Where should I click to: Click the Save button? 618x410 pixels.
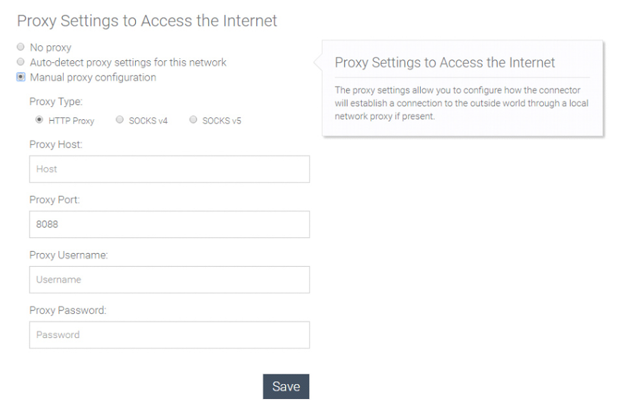click(x=286, y=387)
